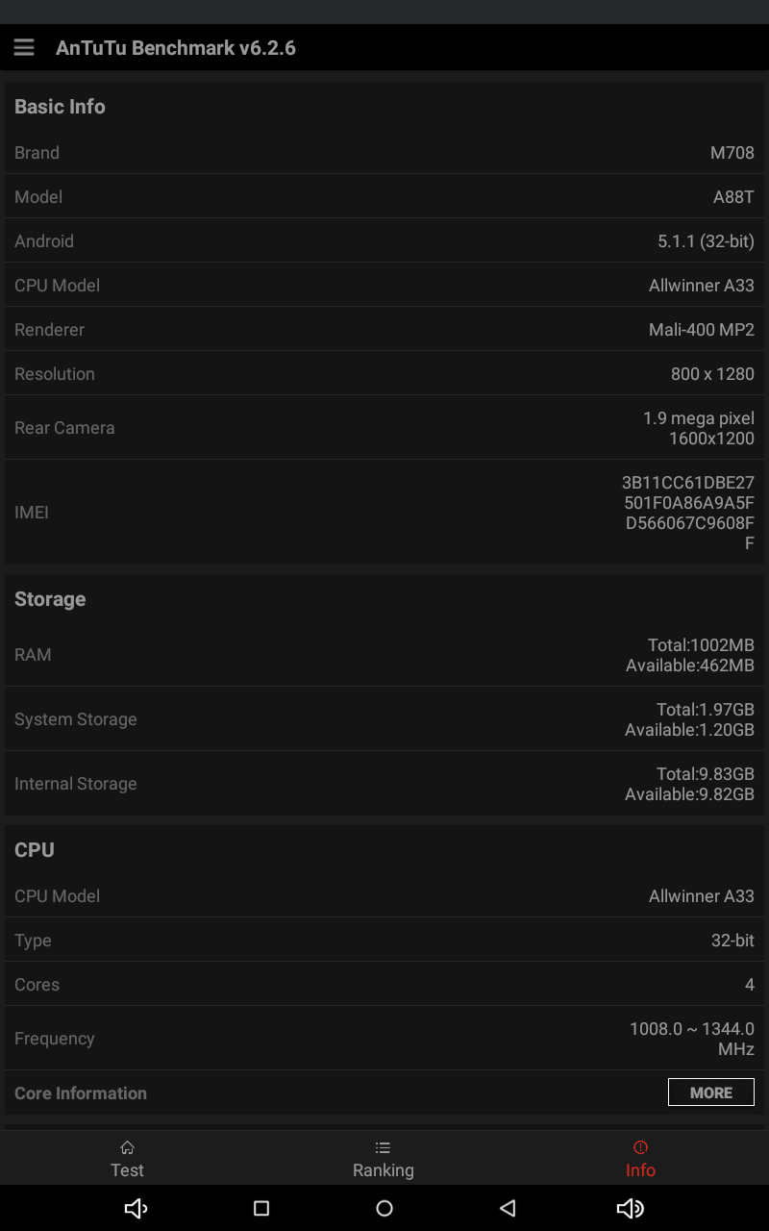Select the Renderer row label
The width and height of the screenshot is (769, 1231).
(49, 330)
